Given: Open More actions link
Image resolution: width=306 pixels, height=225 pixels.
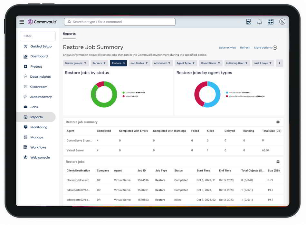Looking at the screenshot, I should pos(263,48).
